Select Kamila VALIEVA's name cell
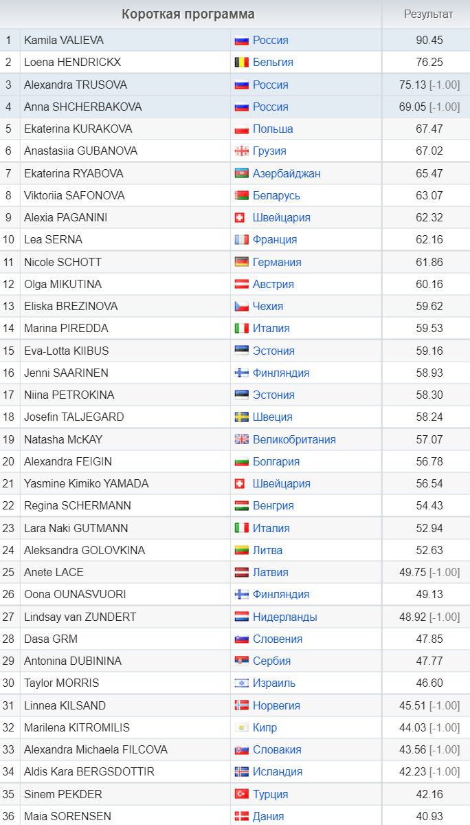This screenshot has height=825, width=470. pyautogui.click(x=125, y=41)
